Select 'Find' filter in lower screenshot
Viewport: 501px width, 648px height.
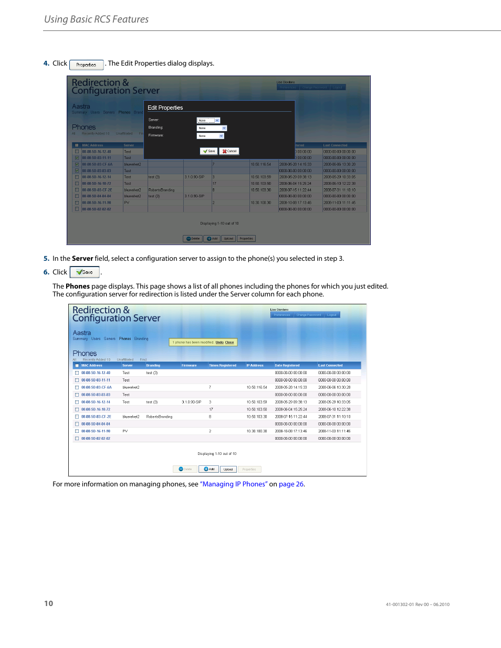pos(143,359)
